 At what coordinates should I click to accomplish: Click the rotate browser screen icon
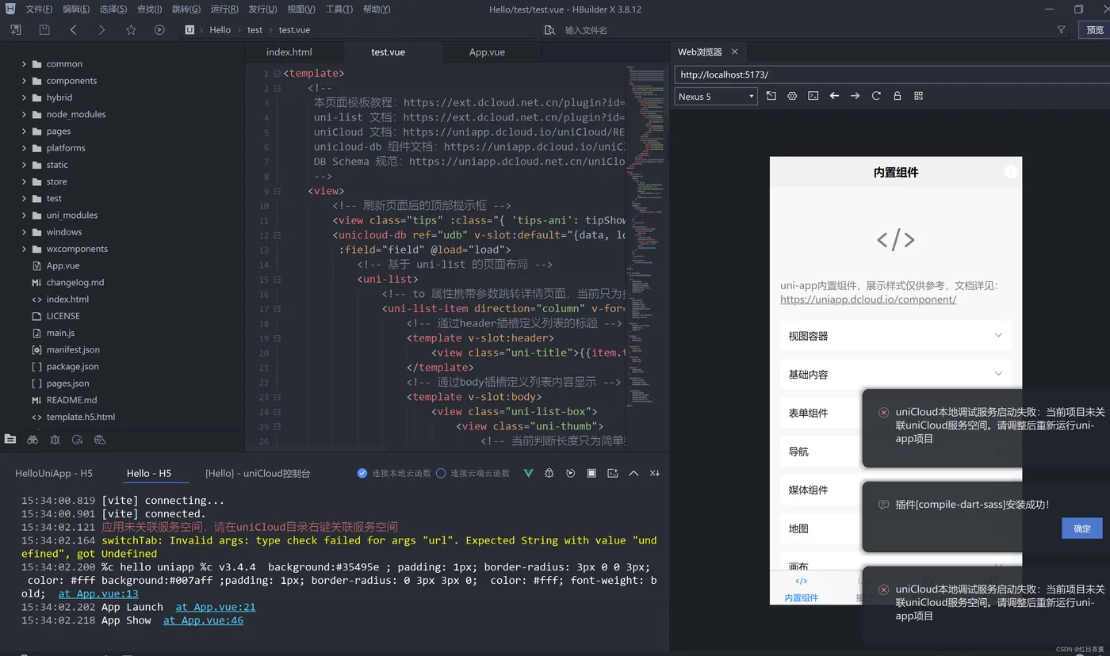click(x=771, y=96)
